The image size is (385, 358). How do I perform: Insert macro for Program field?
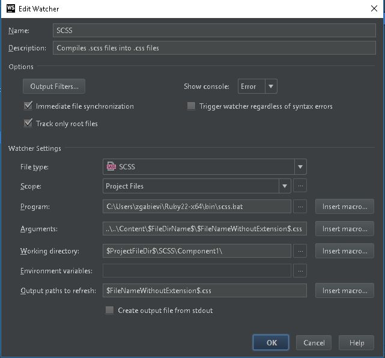tap(345, 207)
